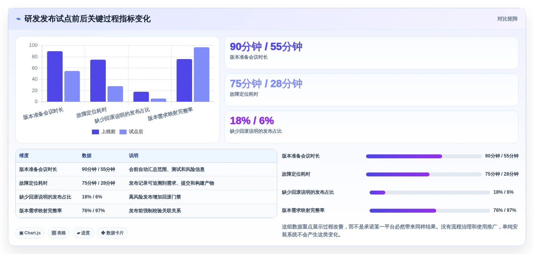This screenshot has width=534, height=254.
Task: Click the 版本准备会议时长 progress bar
Action: pos(424,156)
